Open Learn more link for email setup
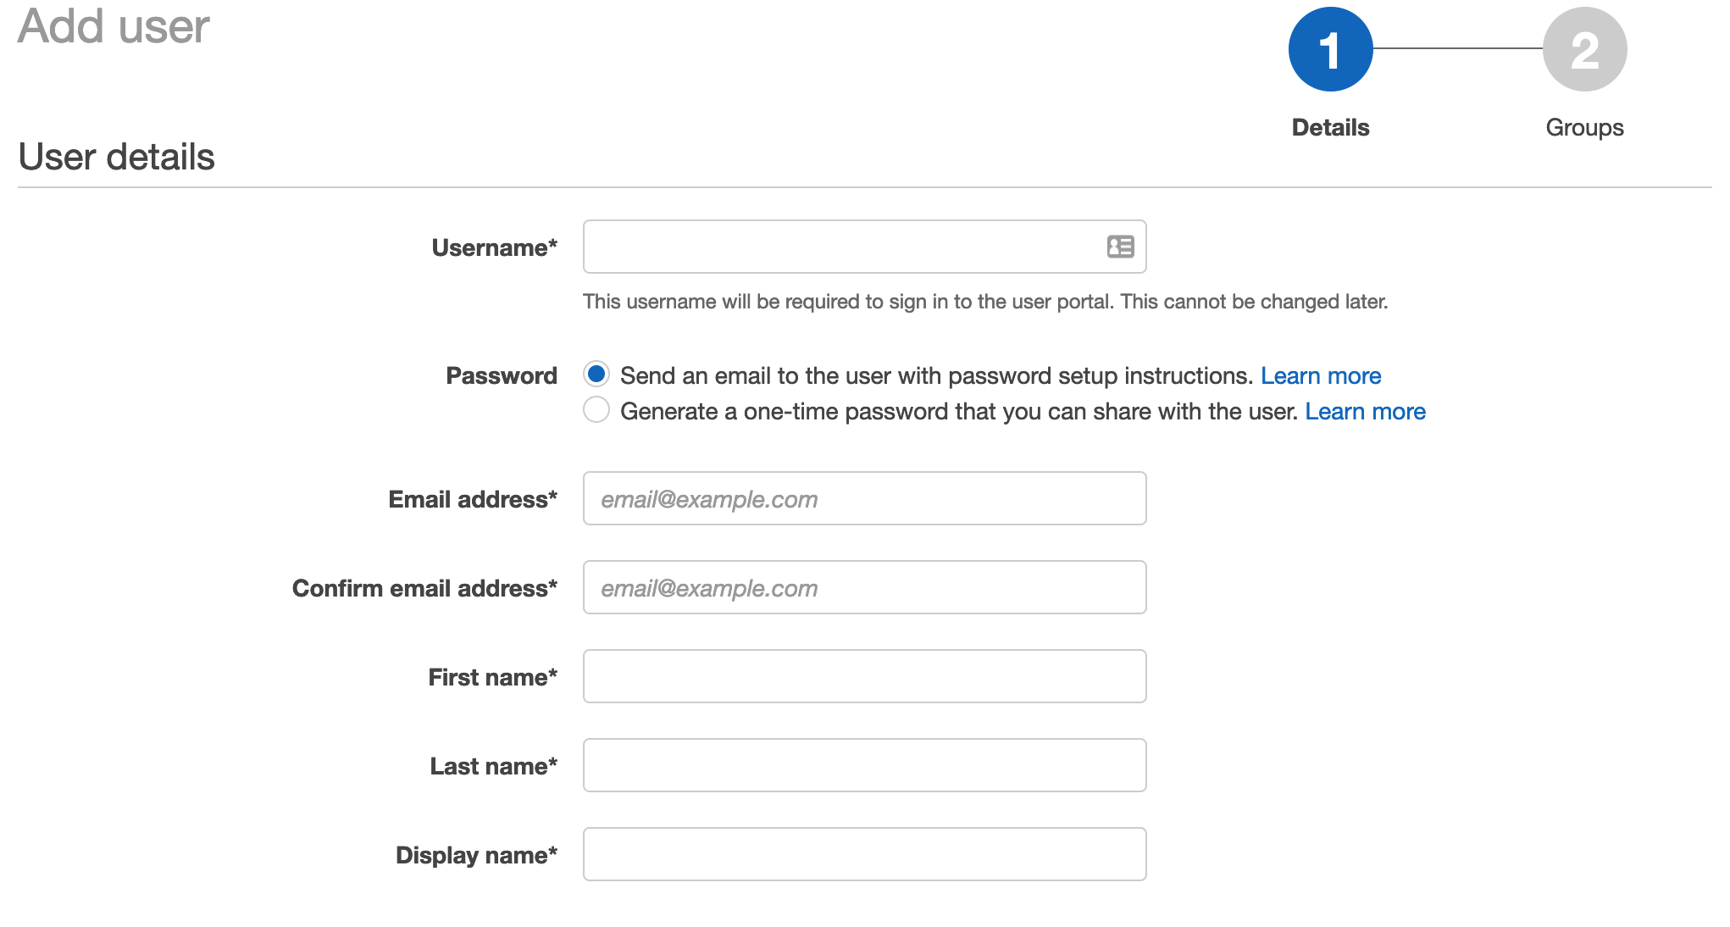 click(x=1321, y=375)
